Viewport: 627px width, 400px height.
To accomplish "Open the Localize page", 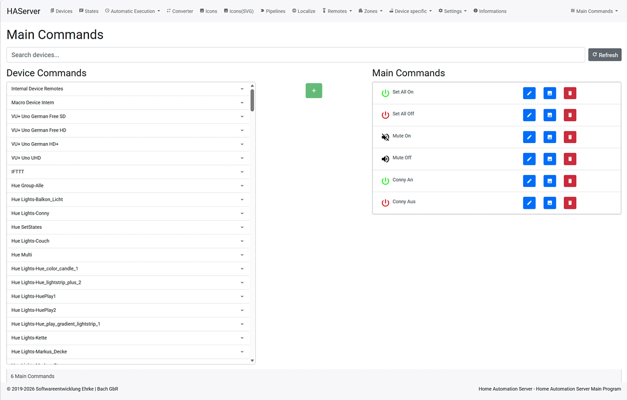I will [304, 11].
